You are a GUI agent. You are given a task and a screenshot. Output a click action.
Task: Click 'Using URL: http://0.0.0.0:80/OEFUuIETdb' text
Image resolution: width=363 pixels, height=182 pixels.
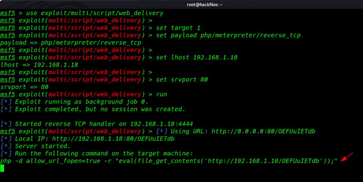click(243, 131)
